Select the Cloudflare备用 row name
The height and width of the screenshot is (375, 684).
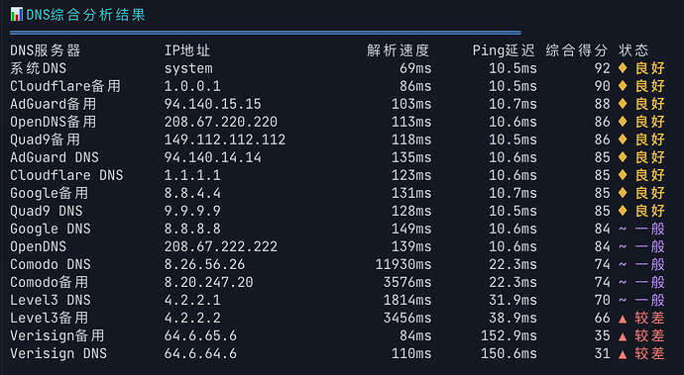[65, 86]
